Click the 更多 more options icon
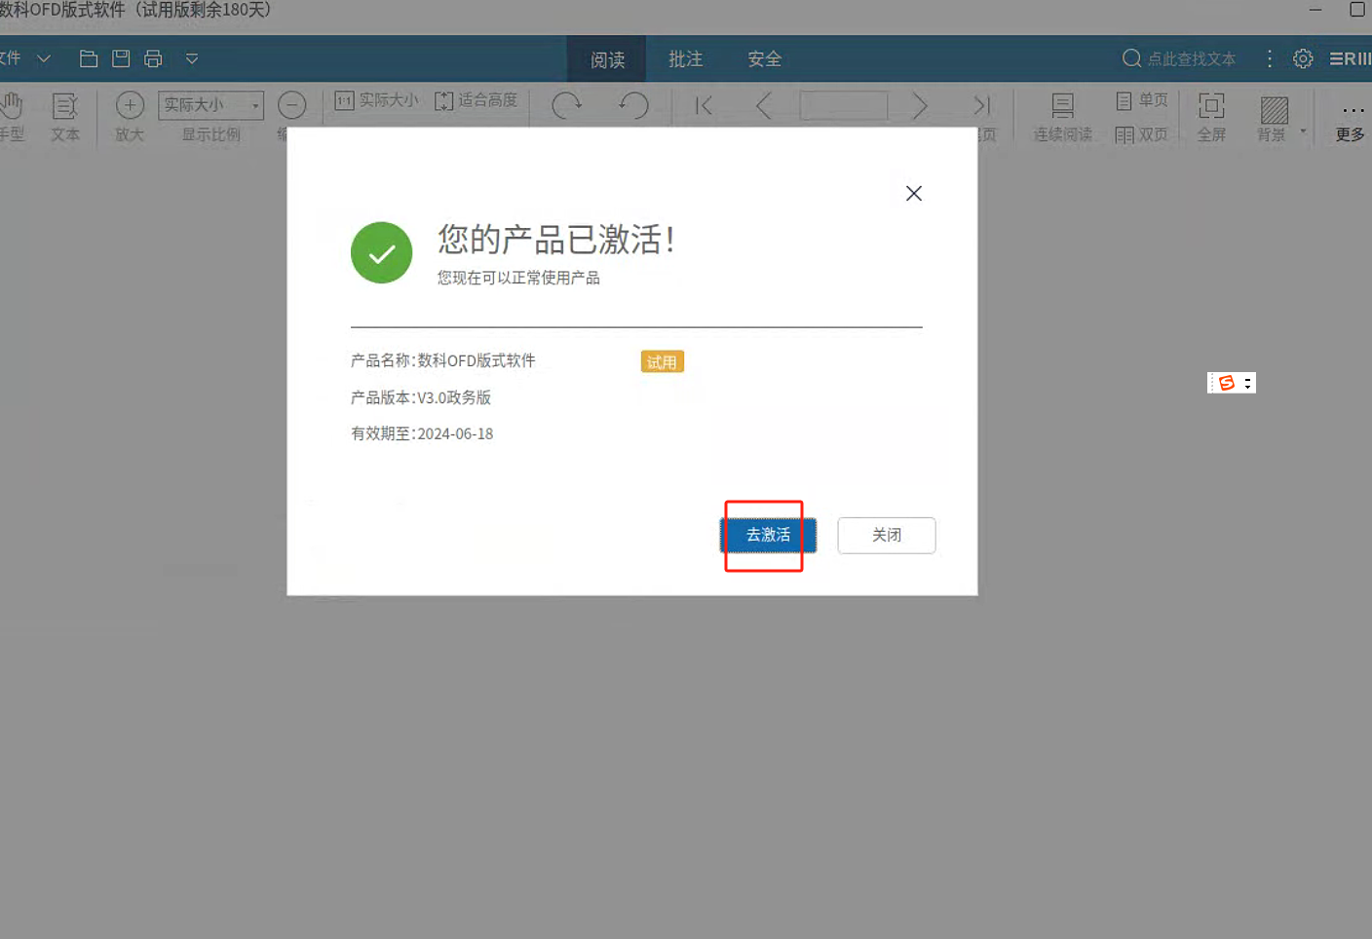Viewport: 1372px width, 939px height. click(x=1350, y=119)
